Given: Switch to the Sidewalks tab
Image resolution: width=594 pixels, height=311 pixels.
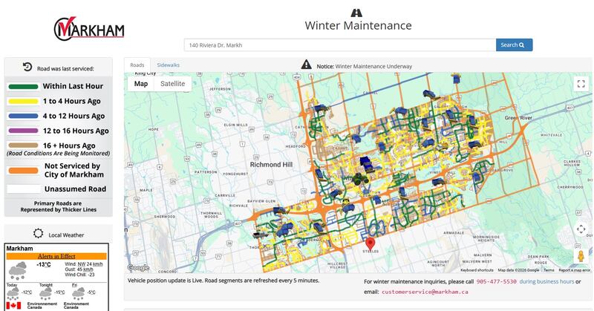Looking at the screenshot, I should tap(168, 65).
